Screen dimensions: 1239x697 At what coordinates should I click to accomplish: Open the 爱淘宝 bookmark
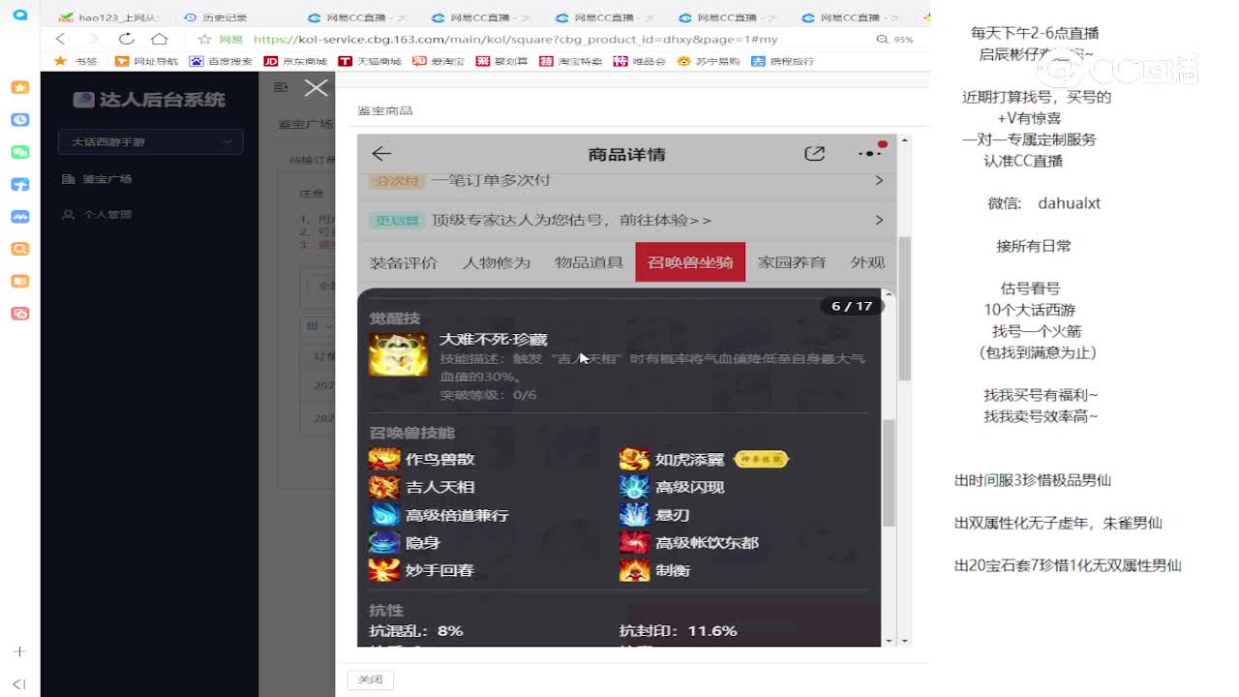(438, 61)
